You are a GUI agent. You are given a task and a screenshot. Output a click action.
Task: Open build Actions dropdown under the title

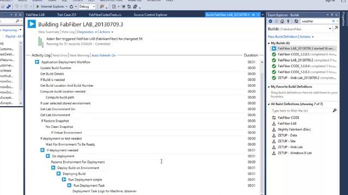coord(106,32)
